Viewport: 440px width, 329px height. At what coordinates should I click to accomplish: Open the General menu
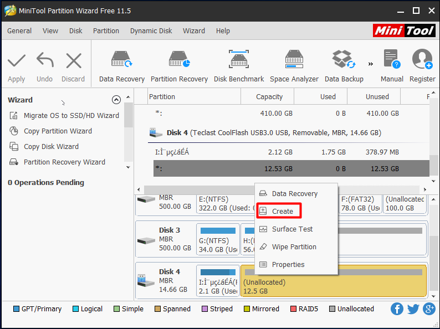tap(19, 31)
